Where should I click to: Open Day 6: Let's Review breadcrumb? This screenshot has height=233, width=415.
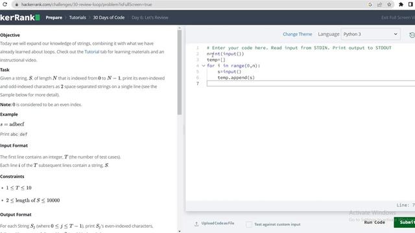pos(150,17)
